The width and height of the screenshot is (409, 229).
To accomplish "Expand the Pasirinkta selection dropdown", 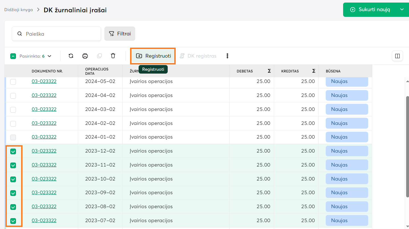I will click(49, 56).
